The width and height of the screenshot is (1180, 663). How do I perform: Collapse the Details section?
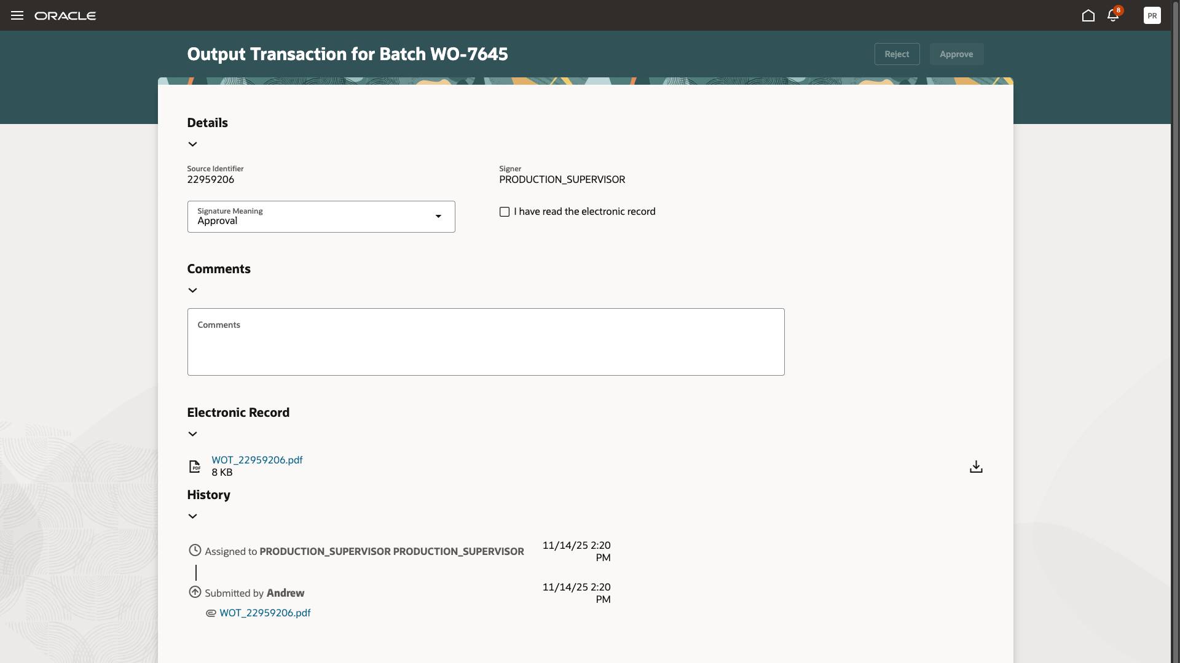click(x=192, y=144)
